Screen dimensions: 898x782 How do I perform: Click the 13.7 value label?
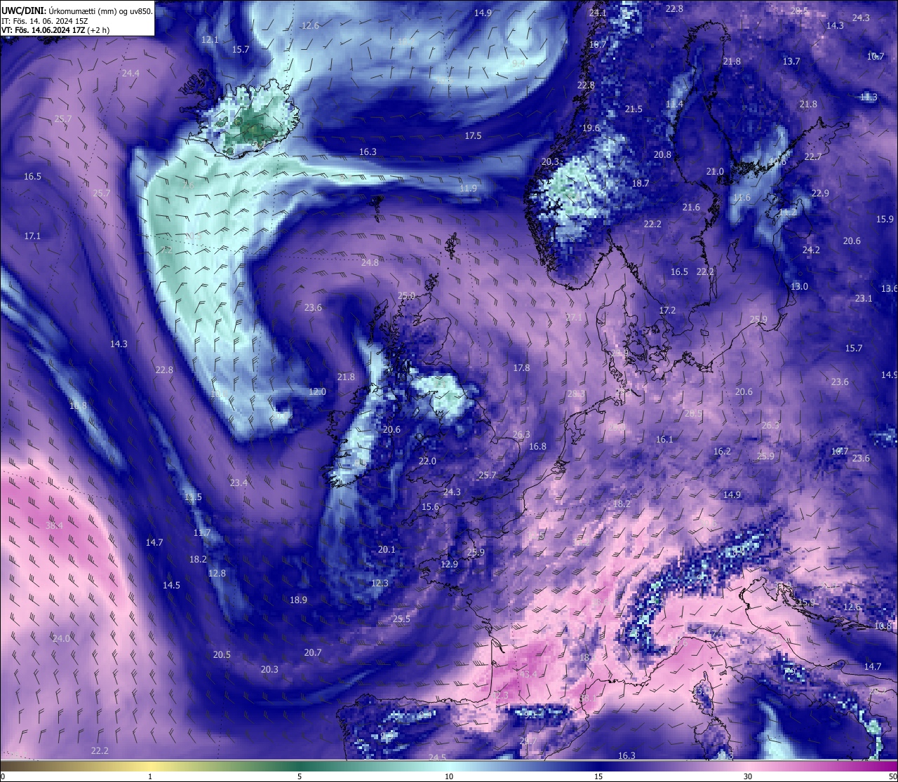coord(791,61)
